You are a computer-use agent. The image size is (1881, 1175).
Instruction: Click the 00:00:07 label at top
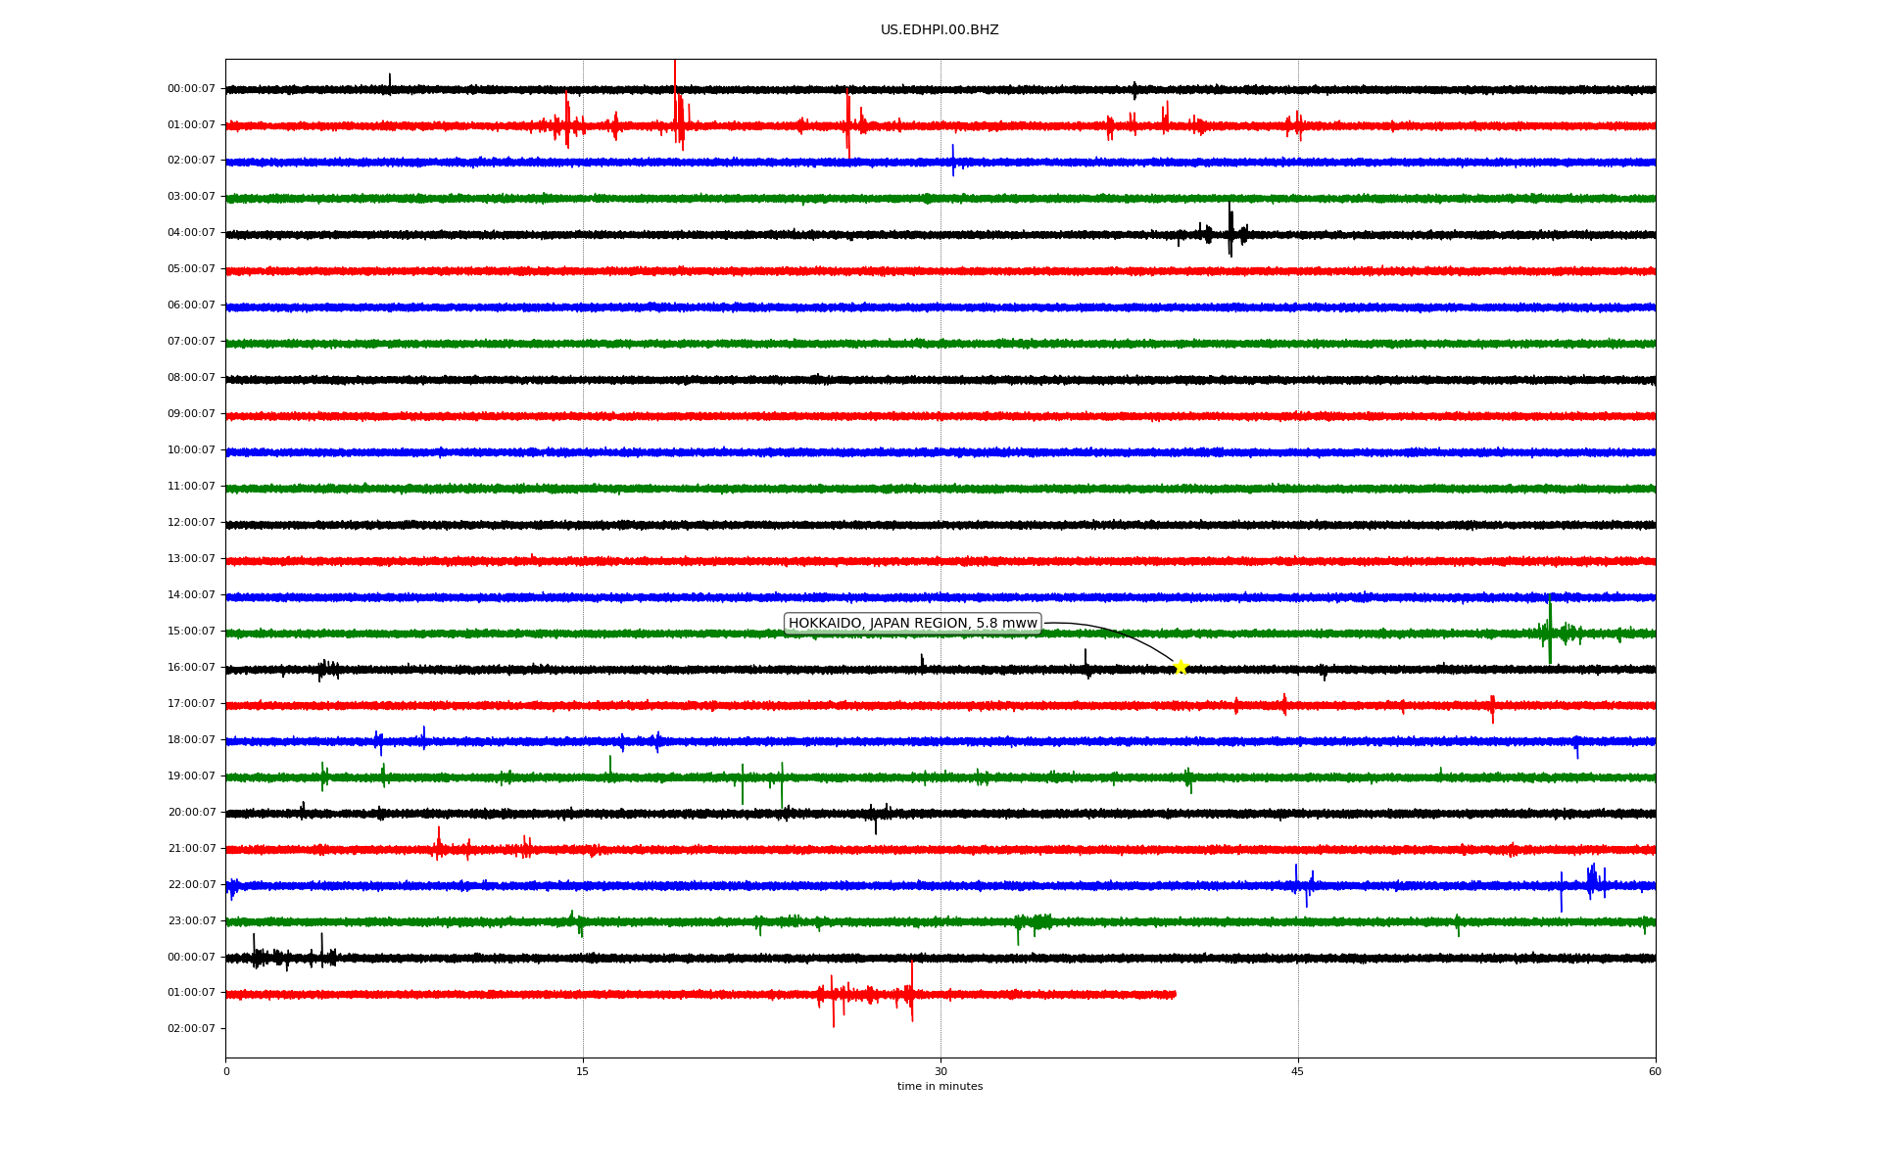point(191,89)
